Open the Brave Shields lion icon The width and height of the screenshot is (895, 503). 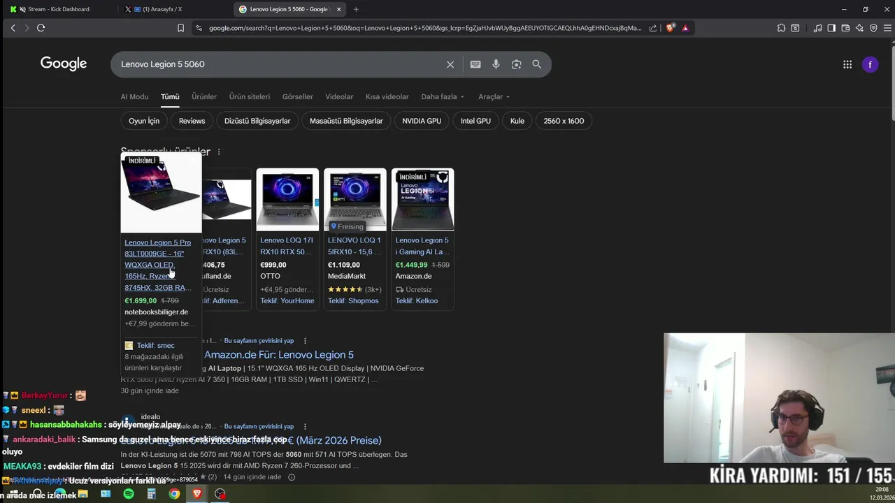(x=671, y=28)
